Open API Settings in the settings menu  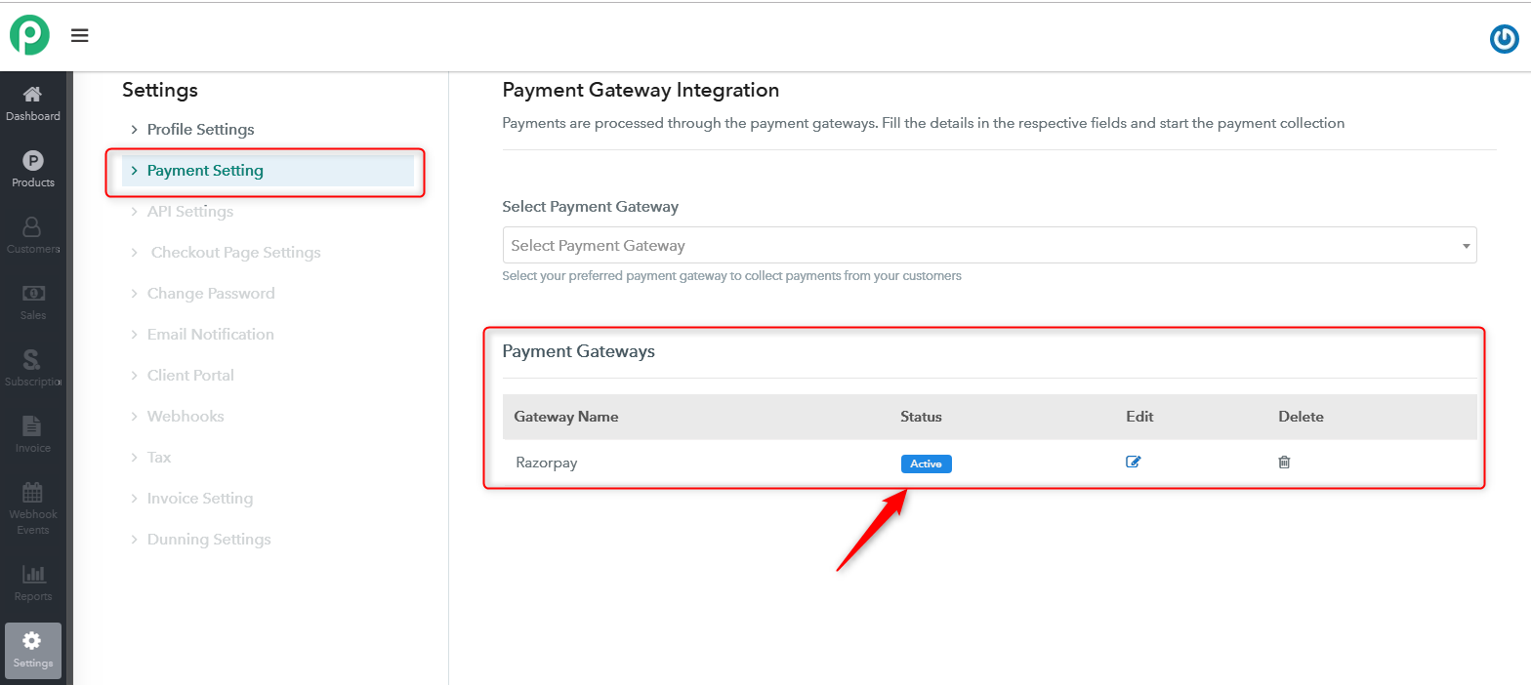coord(190,212)
